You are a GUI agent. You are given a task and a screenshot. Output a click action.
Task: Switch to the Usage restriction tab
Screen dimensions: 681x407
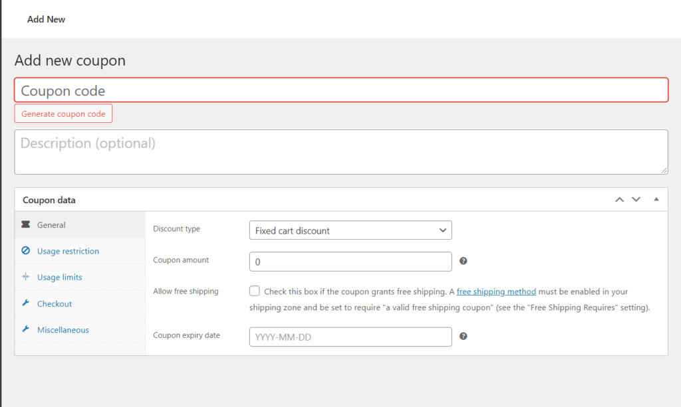[68, 251]
